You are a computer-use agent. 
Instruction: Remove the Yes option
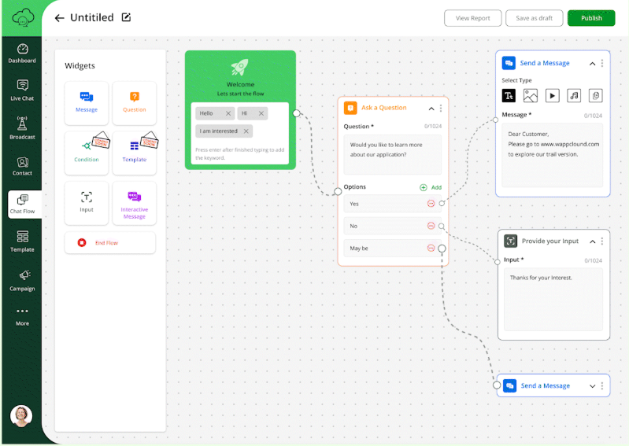[x=431, y=204]
